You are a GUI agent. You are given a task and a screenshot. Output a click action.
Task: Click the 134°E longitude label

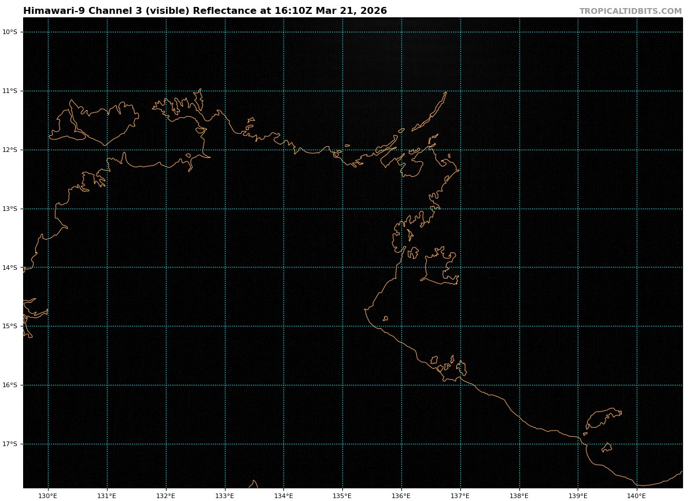283,496
